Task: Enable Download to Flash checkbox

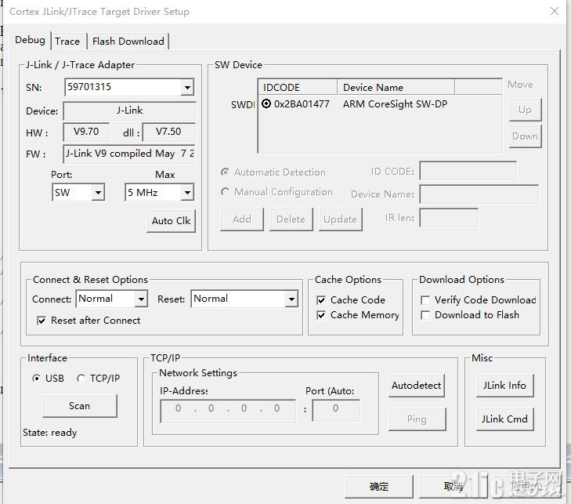Action: click(x=425, y=315)
